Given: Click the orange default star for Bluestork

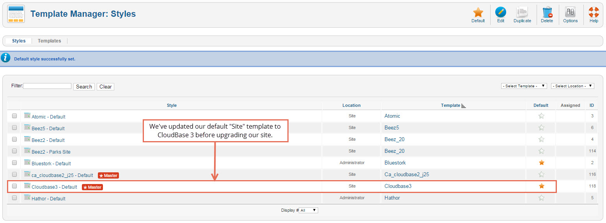Looking at the screenshot, I should [x=541, y=163].
